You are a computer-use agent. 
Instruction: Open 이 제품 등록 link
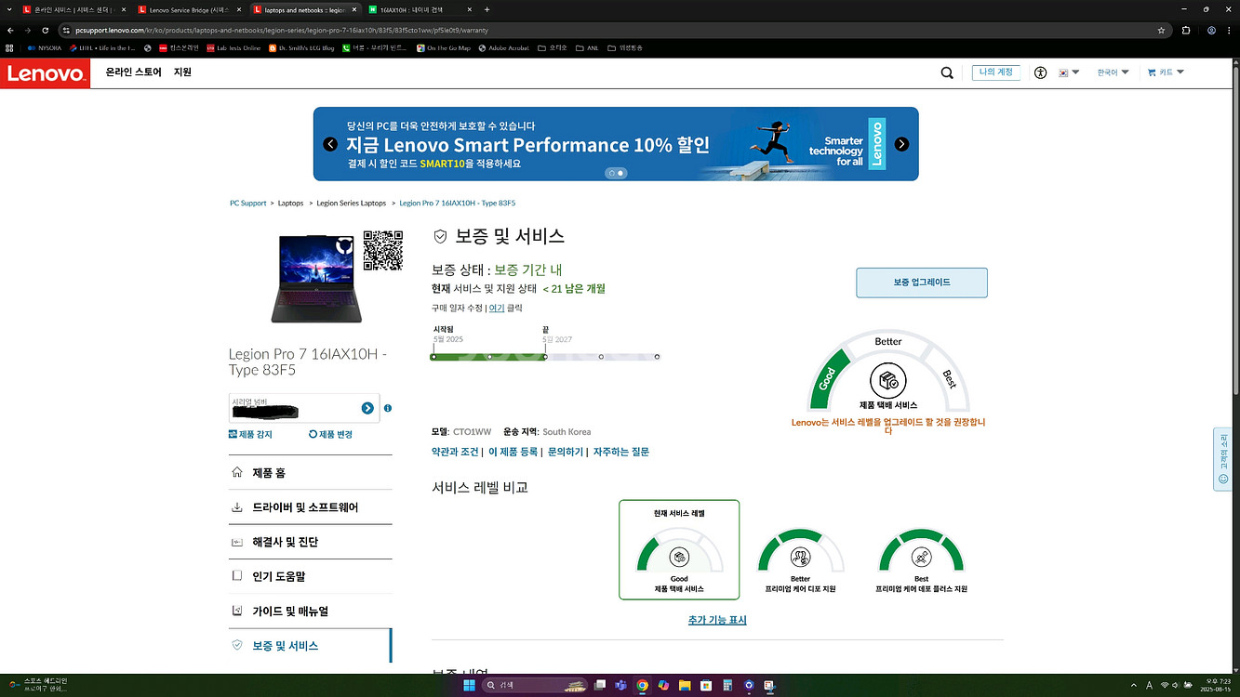[x=513, y=452]
